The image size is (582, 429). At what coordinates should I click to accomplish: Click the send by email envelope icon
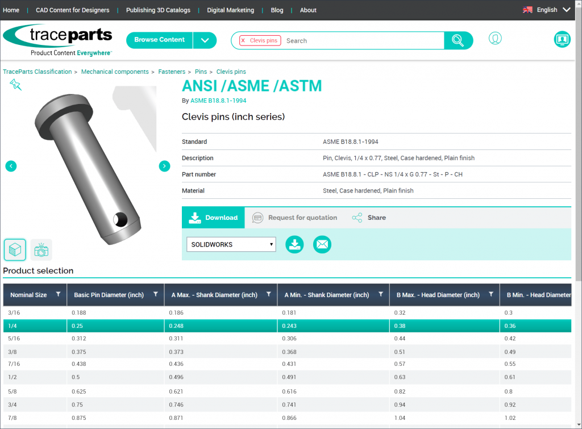322,244
